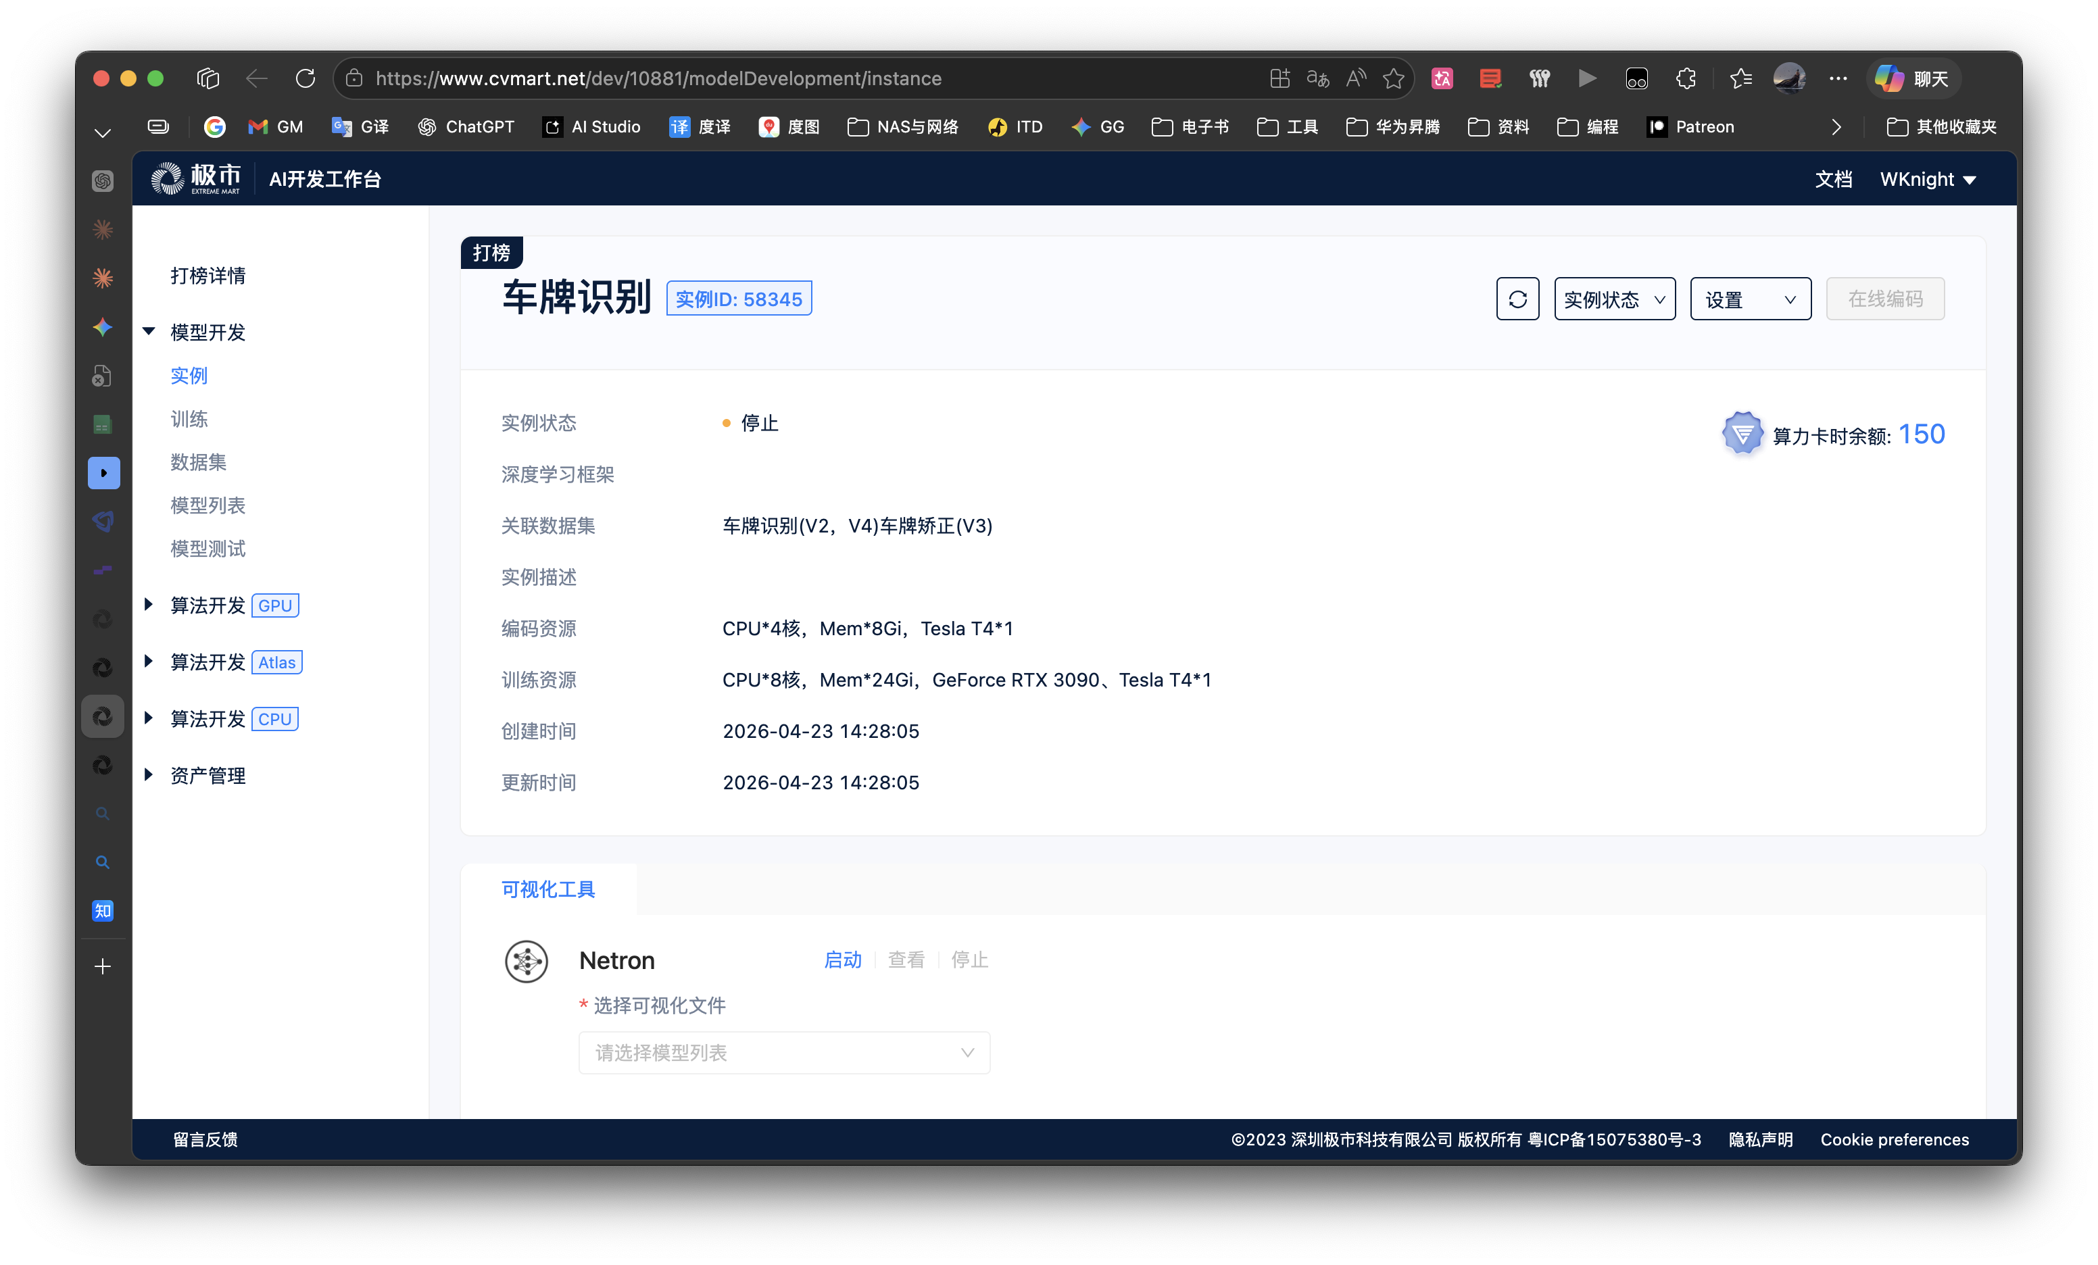
Task: Click the plus new-tab icon in sidebar
Action: coord(103,967)
